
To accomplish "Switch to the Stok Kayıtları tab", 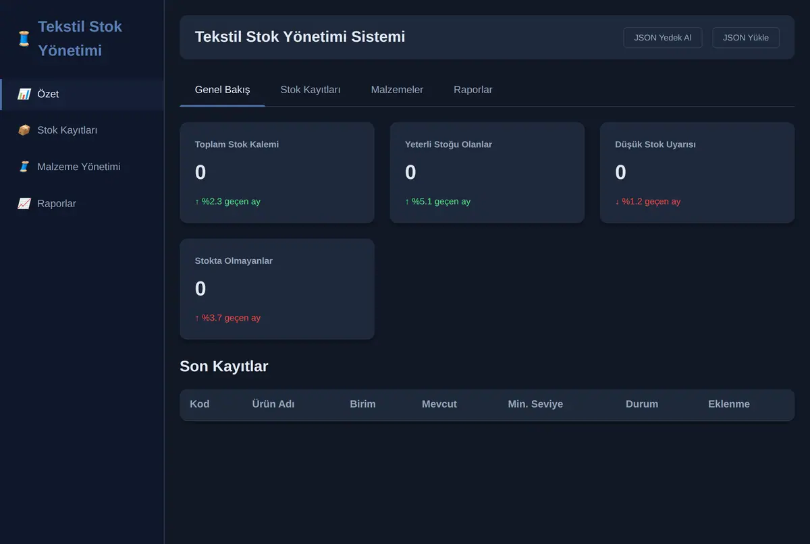I will (x=310, y=90).
